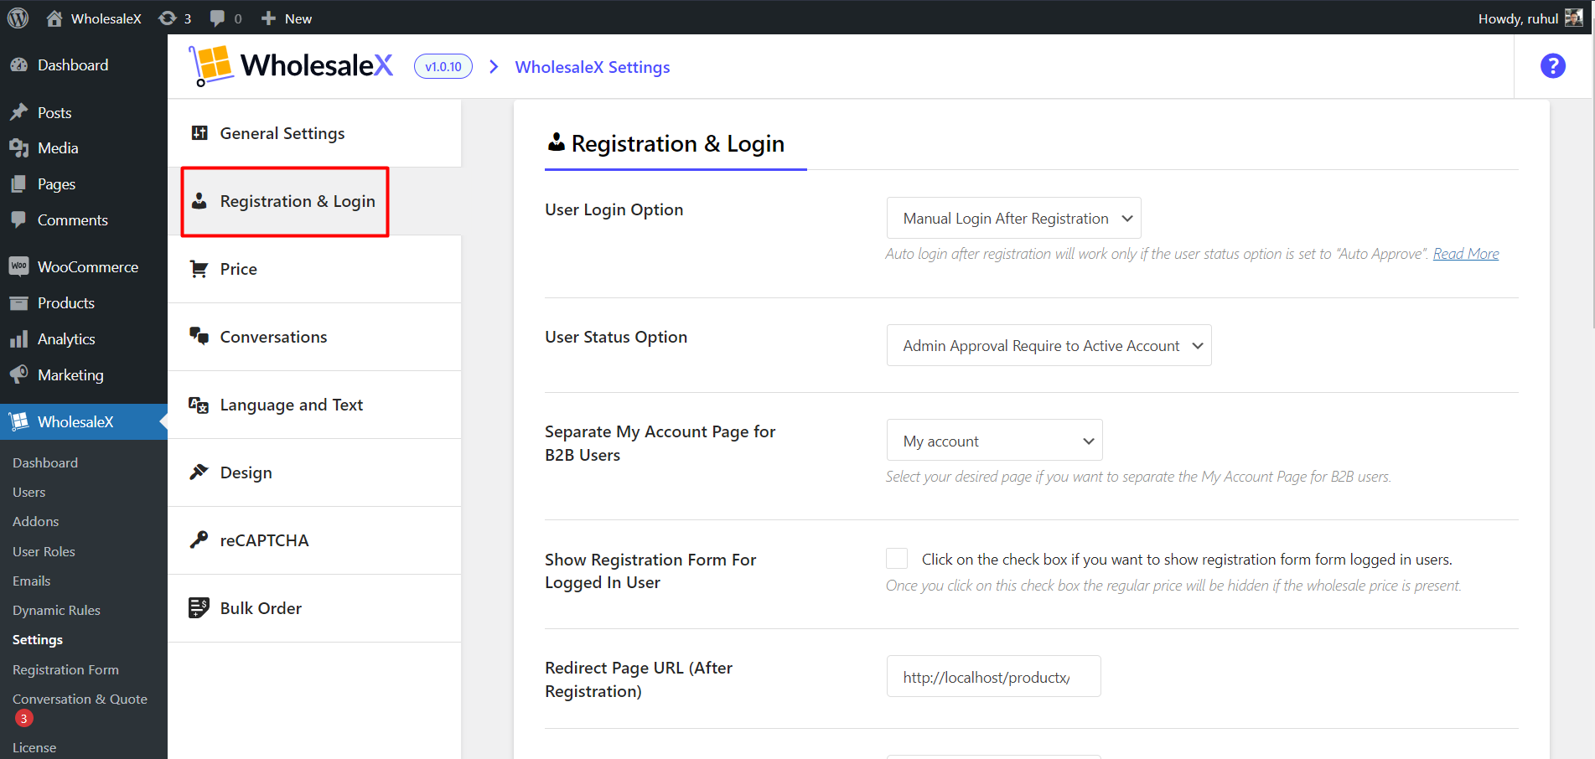Open the License submenu item
Screen dimensions: 1595x759
pos(34,747)
